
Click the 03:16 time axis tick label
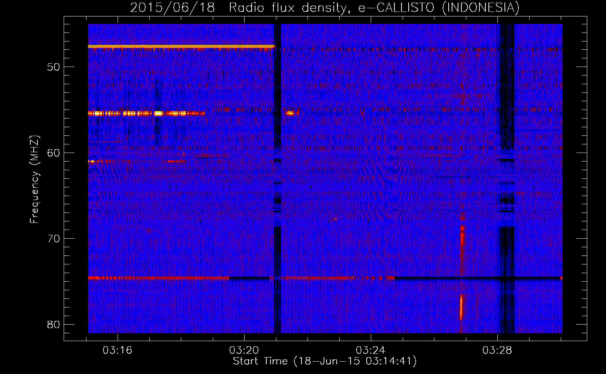[x=118, y=350]
